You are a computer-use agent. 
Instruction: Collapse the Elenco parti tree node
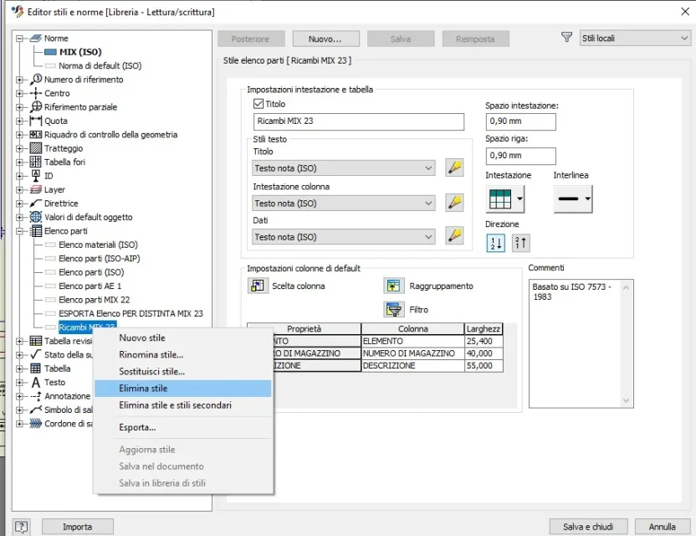point(19,231)
